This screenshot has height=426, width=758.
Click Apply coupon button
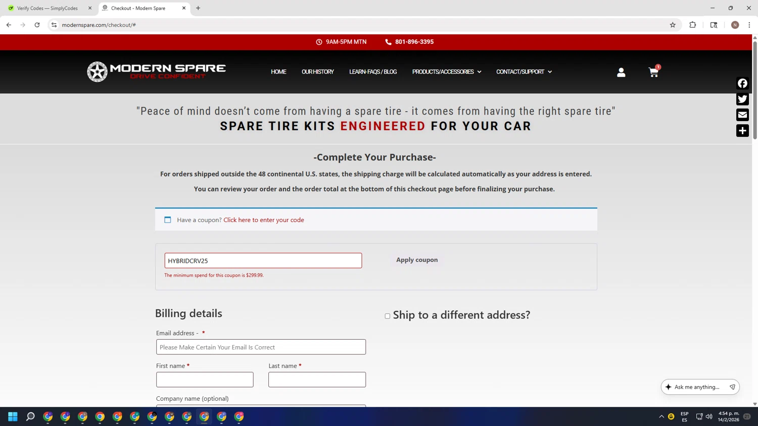[x=417, y=260]
